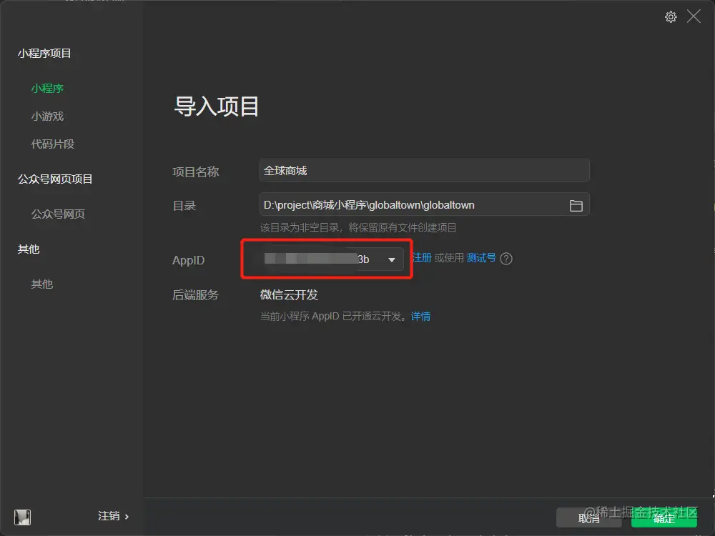Click the 微信云开发 backend service text
This screenshot has width=715, height=536.
[x=289, y=295]
